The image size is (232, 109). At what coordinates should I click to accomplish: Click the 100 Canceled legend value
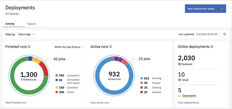coord(61,88)
